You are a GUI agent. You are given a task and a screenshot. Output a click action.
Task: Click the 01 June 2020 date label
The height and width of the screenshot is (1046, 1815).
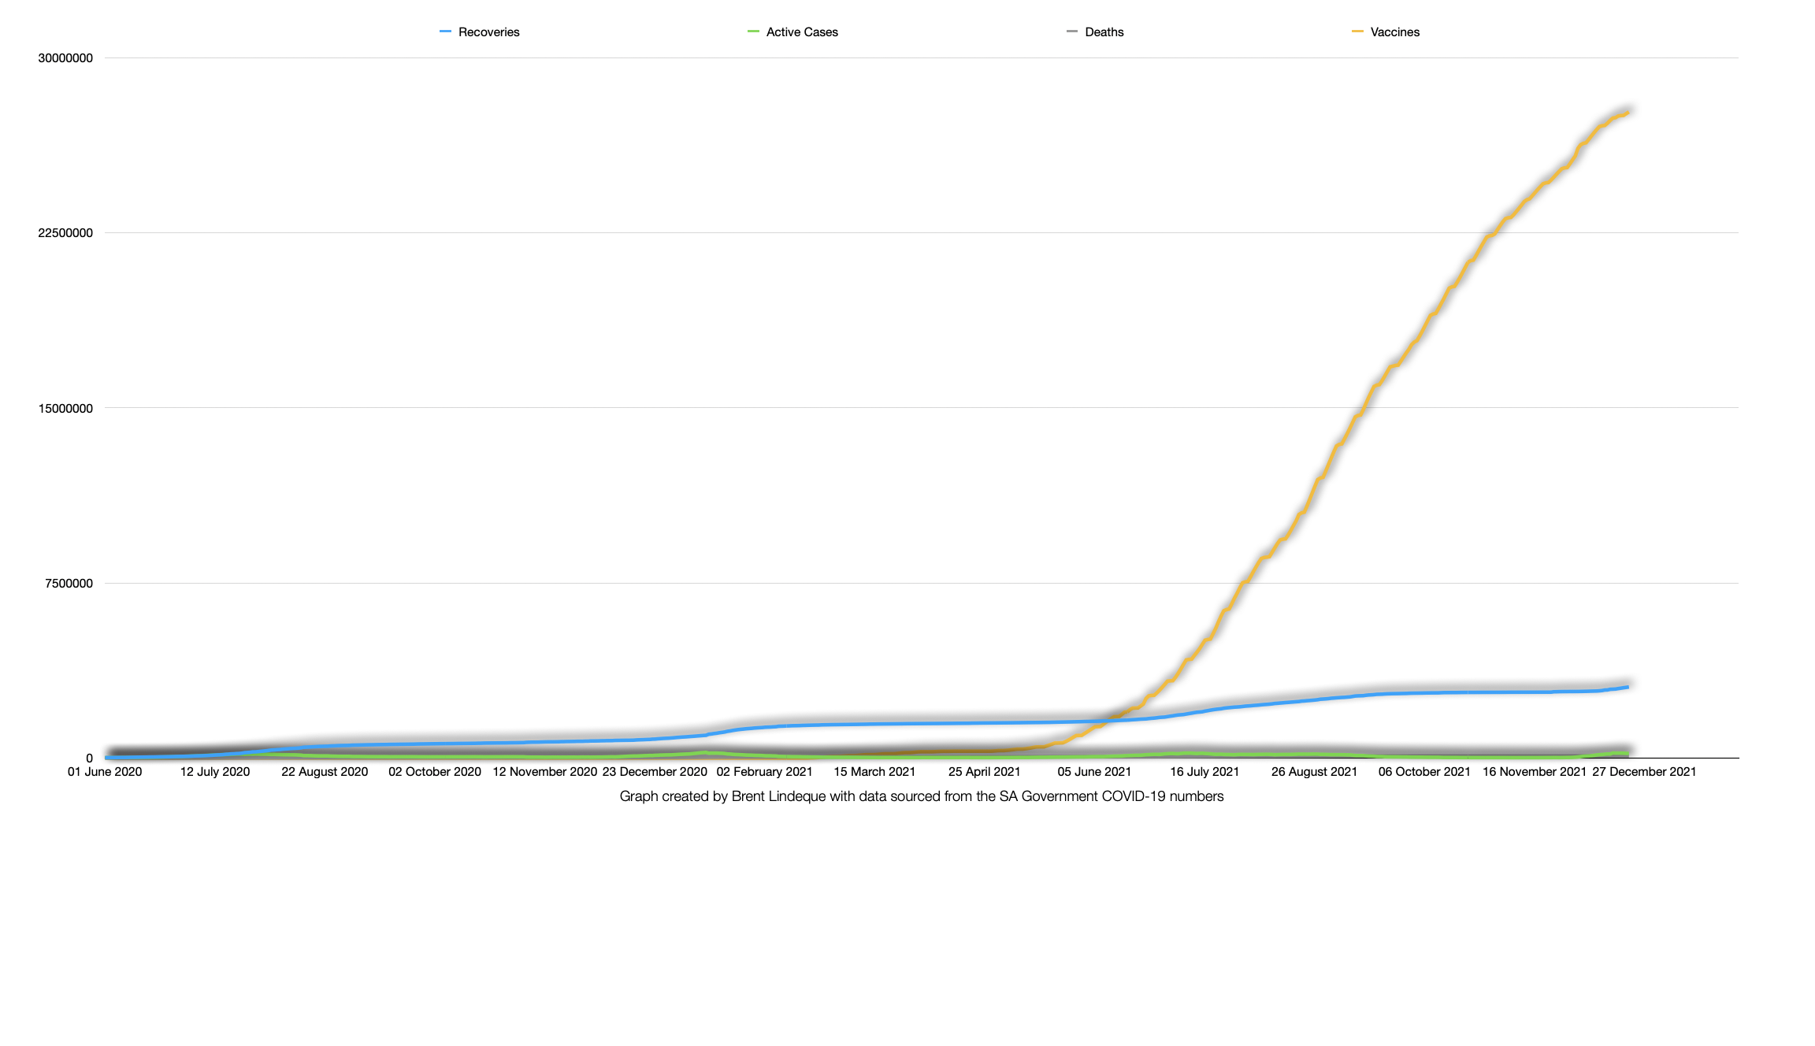coord(105,772)
